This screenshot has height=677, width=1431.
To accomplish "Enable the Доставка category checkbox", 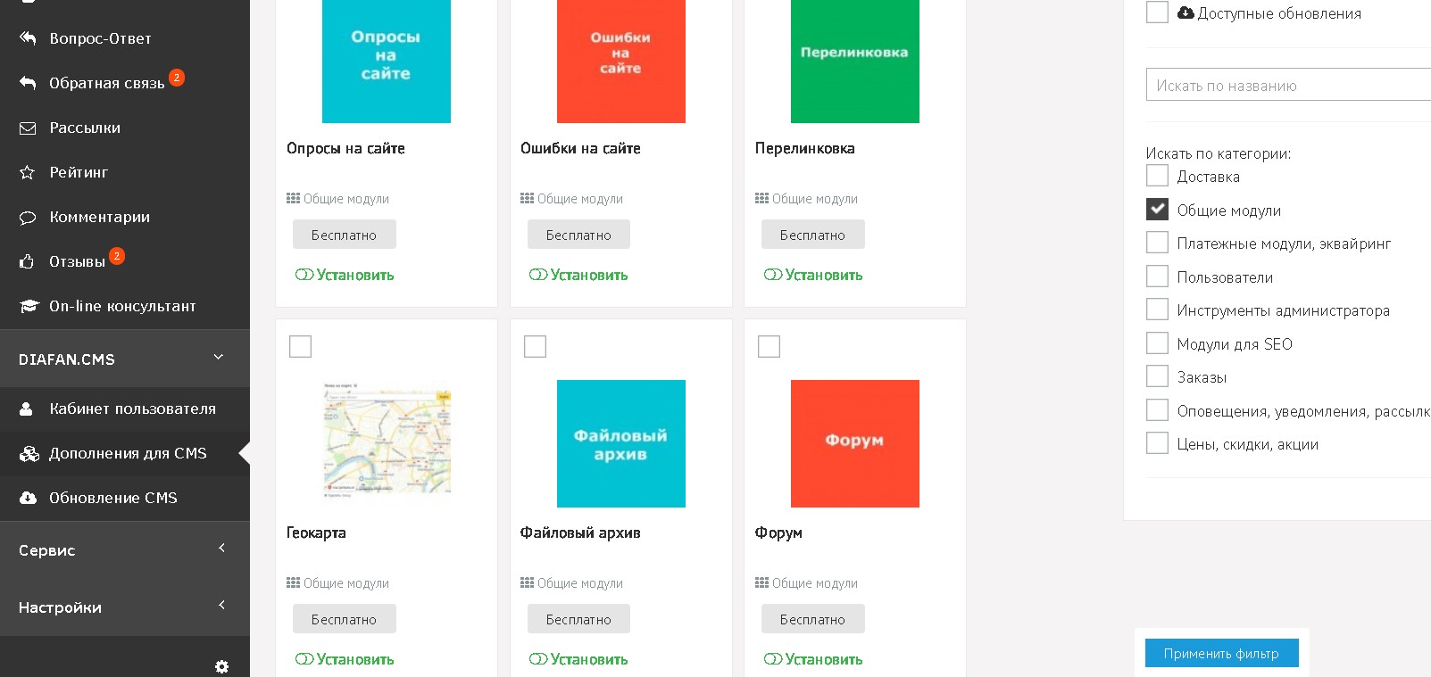I will pyautogui.click(x=1157, y=176).
